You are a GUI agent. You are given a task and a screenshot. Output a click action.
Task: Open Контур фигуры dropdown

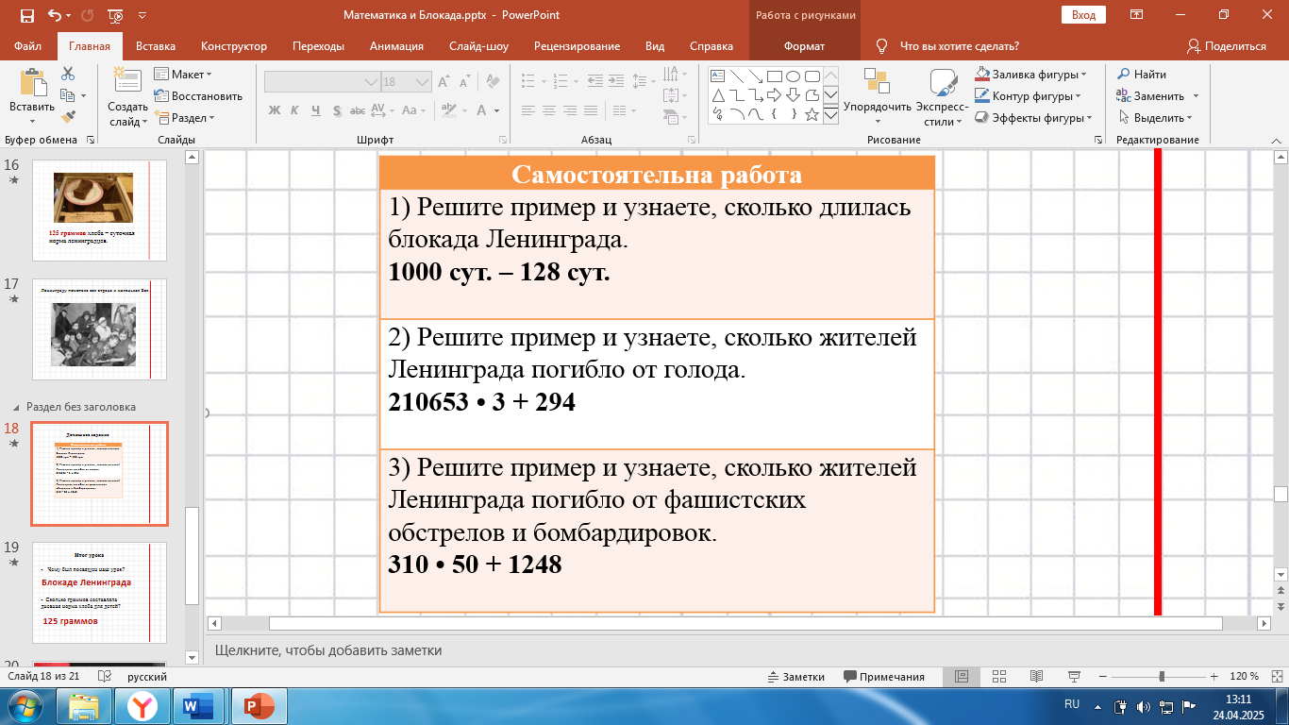tap(1029, 95)
